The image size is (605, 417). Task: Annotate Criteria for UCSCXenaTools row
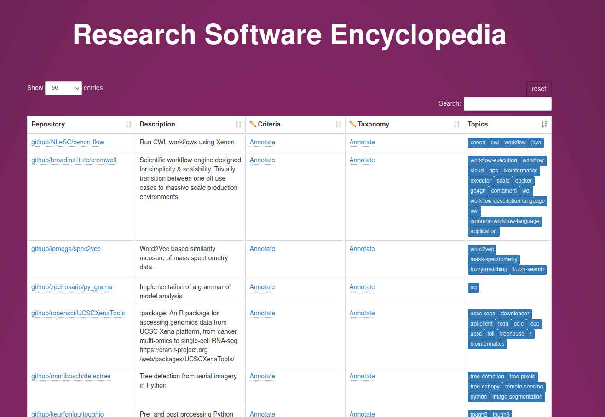coord(262,313)
